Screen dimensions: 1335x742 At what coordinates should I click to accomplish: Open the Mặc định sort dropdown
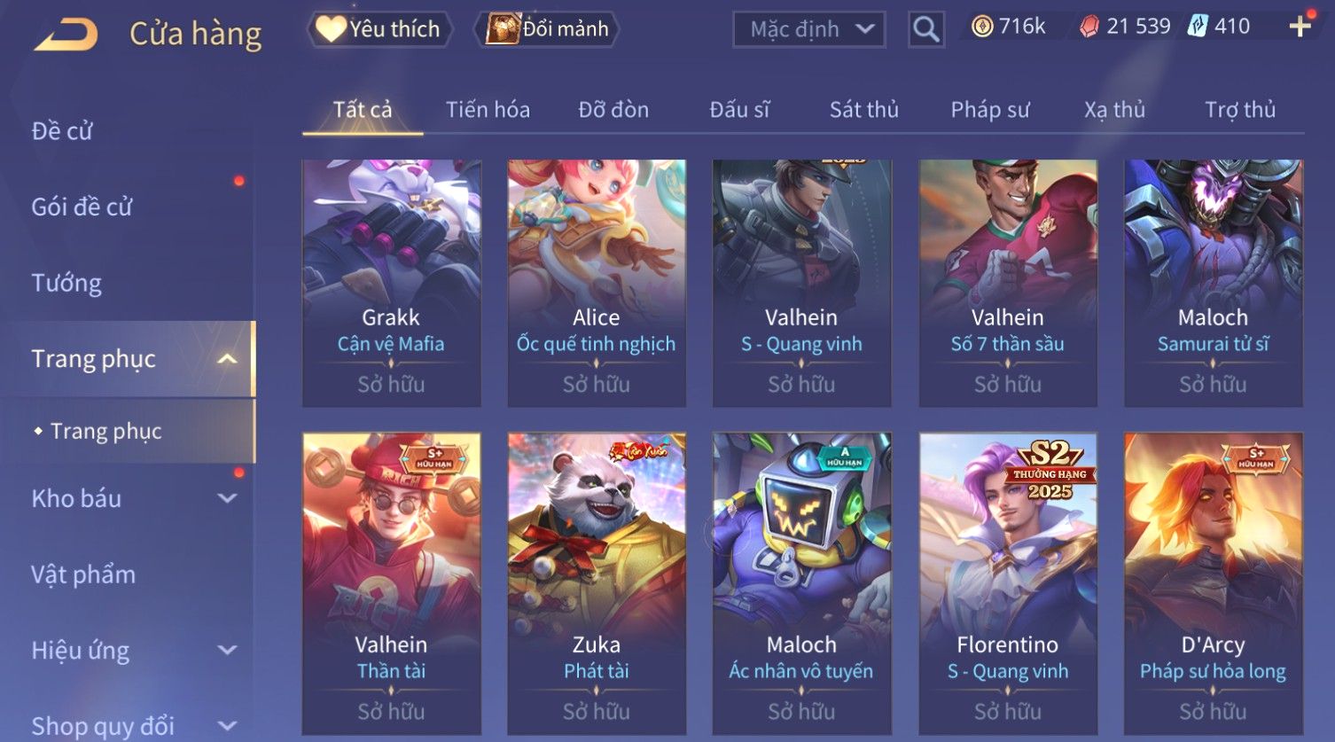[808, 29]
